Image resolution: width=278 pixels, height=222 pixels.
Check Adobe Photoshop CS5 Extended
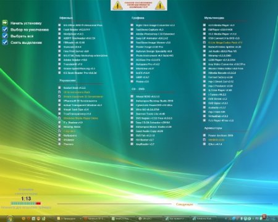(132, 34)
